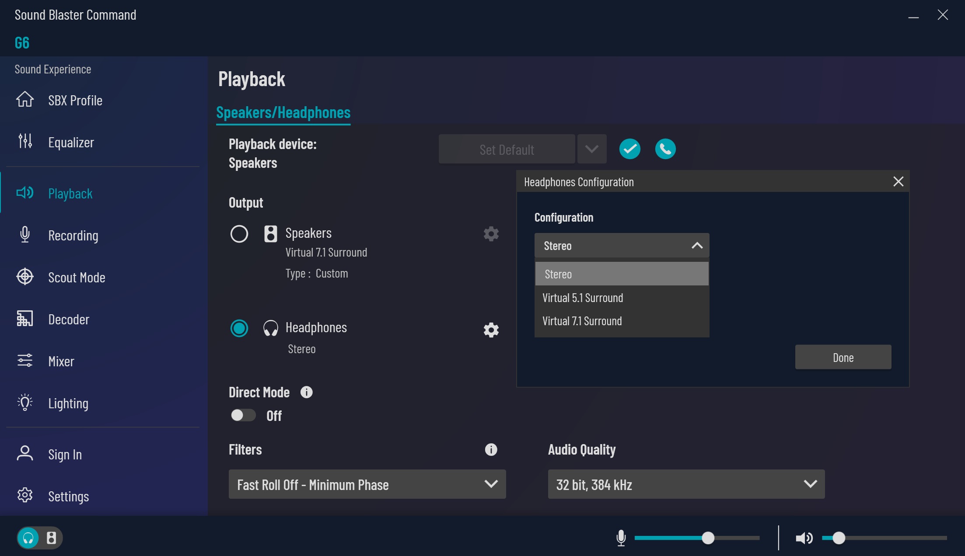Open Headphones configuration gear icon
The image size is (965, 556).
pos(491,330)
